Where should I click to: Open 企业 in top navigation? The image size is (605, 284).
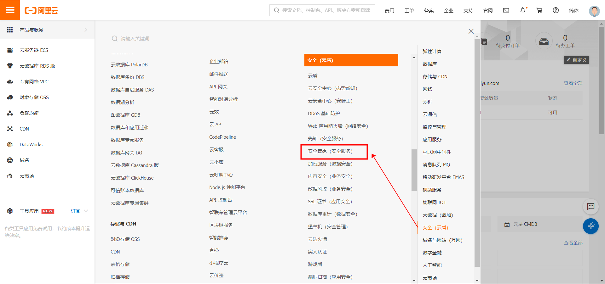coord(449,10)
